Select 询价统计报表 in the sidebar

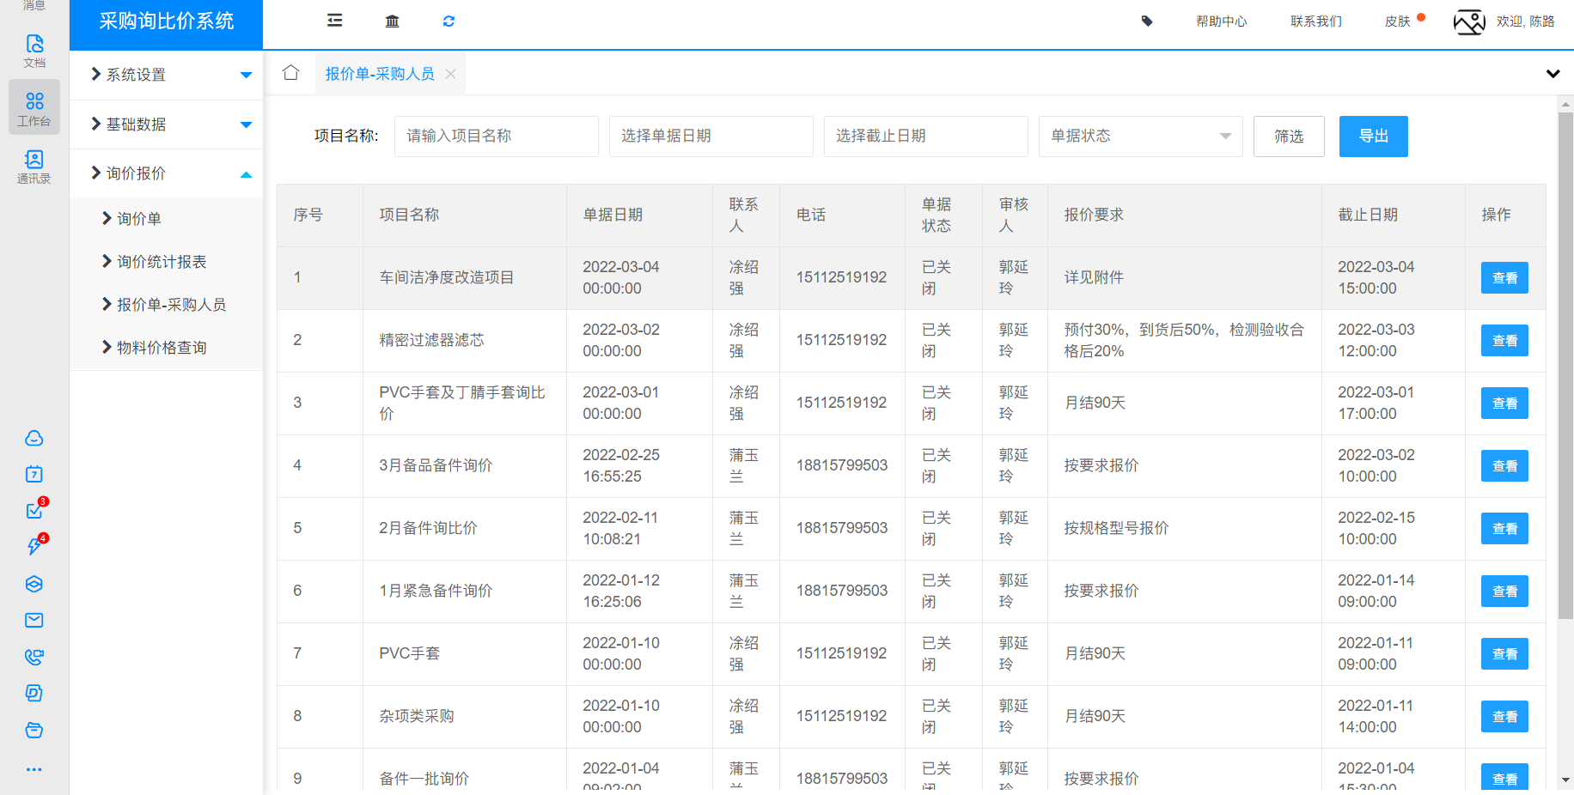(157, 261)
